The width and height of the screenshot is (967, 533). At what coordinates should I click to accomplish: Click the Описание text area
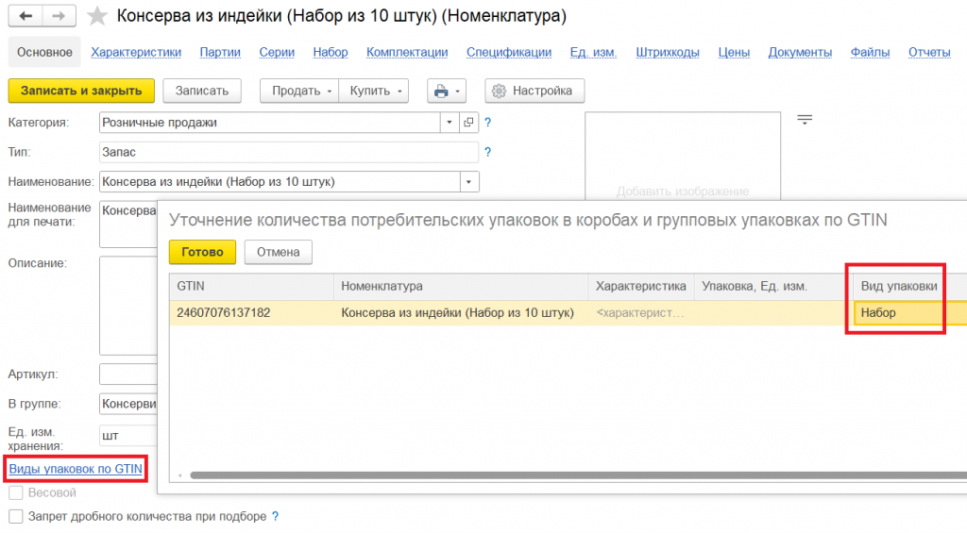coord(128,306)
